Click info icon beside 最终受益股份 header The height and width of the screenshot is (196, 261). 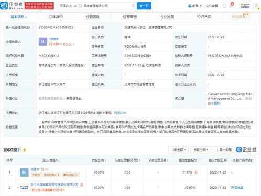[200, 160]
